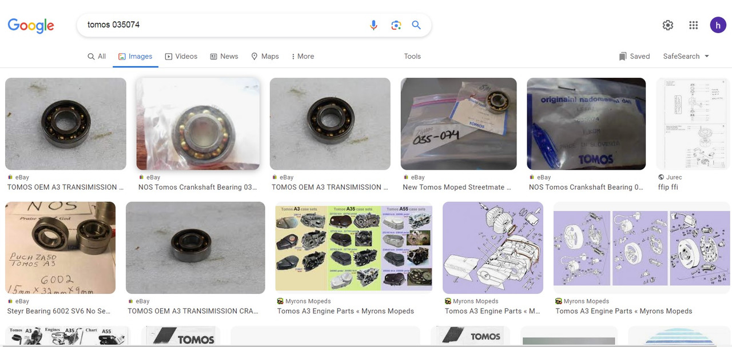Open the Tools options

(412, 56)
